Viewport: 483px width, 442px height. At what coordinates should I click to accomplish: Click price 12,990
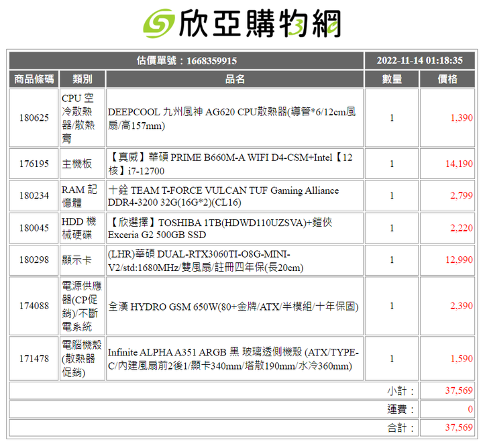(x=459, y=260)
